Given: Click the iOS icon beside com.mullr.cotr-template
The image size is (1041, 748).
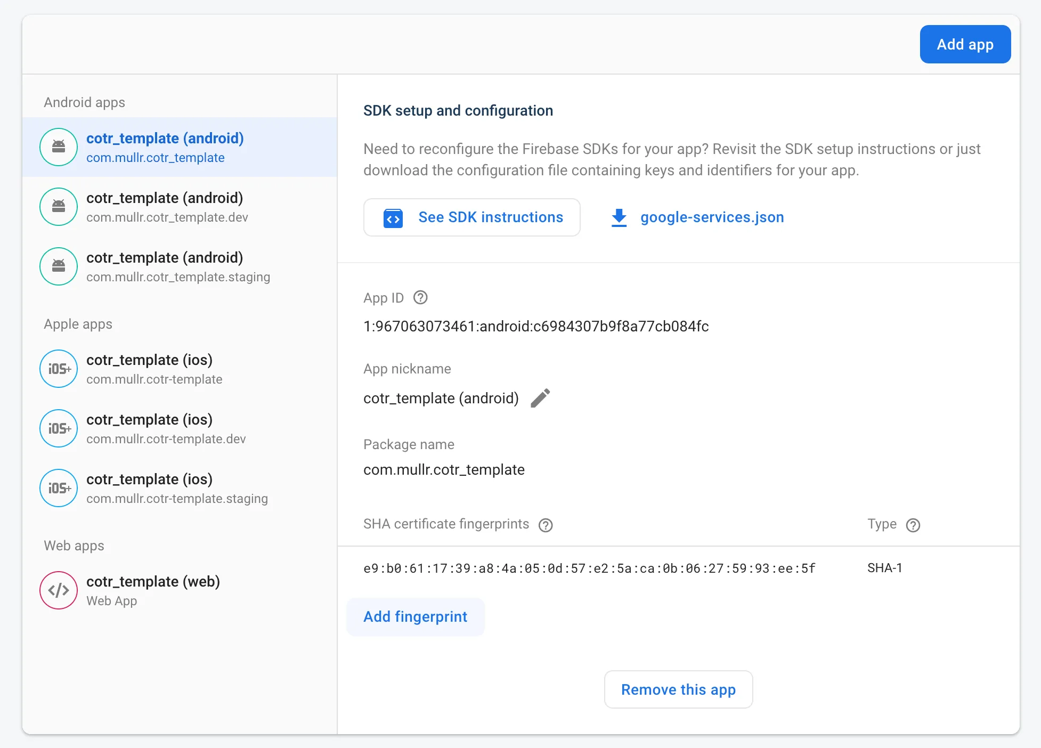Looking at the screenshot, I should pyautogui.click(x=59, y=369).
